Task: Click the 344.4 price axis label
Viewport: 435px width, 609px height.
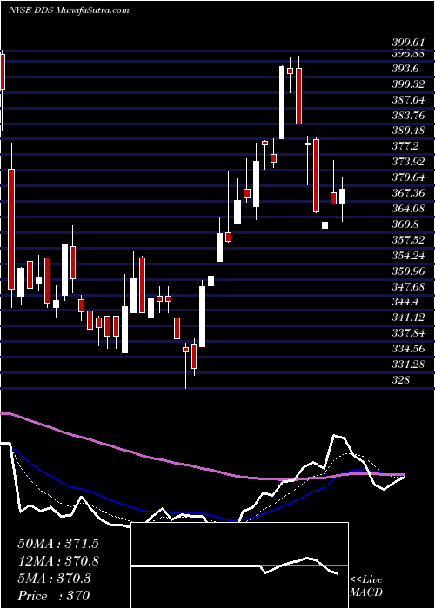Action: (405, 302)
